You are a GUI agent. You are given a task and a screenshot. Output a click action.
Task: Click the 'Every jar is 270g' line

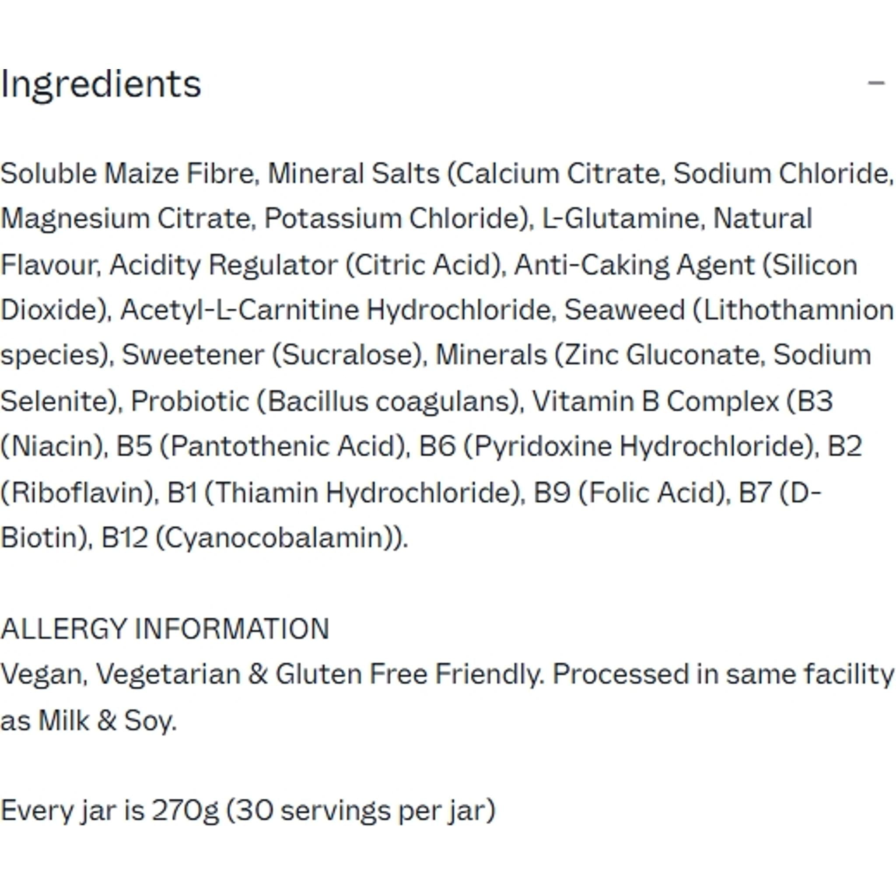pyautogui.click(x=109, y=811)
